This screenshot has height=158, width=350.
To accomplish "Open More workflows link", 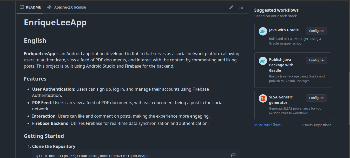I will pos(268,125).
